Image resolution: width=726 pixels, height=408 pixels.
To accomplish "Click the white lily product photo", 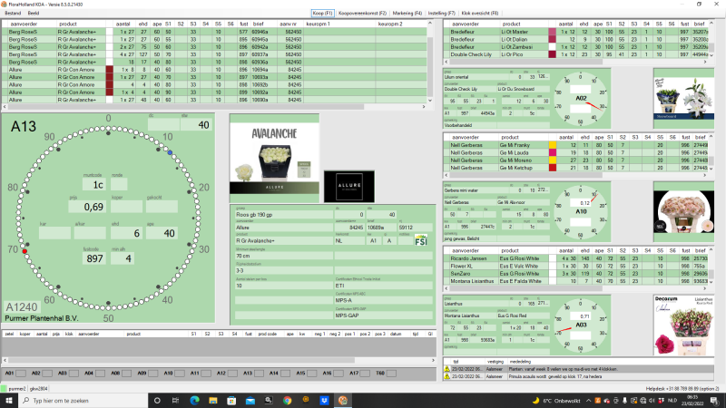I will pos(684,96).
